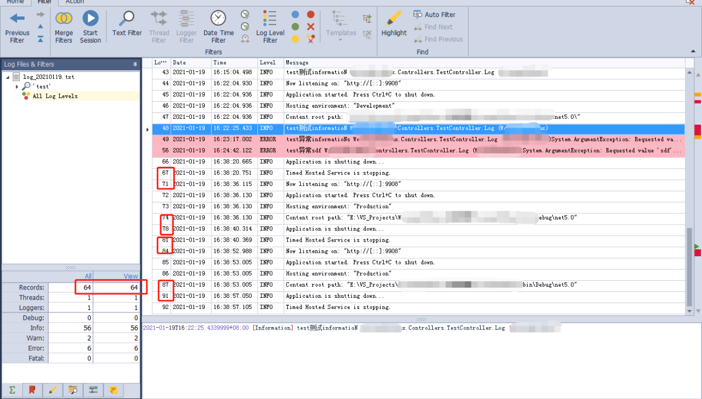Click Find Previous in Find group

tap(438, 39)
